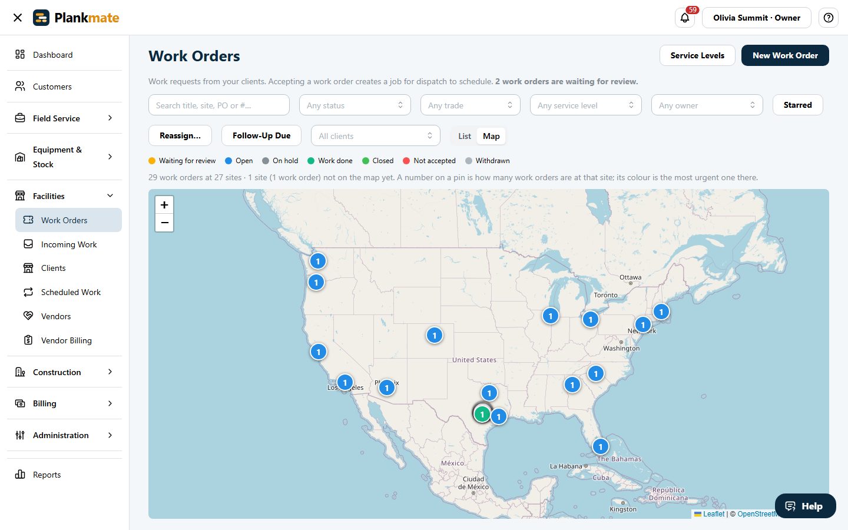
Task: Click the Equipment & Stock warehouse icon
Action: [20, 157]
